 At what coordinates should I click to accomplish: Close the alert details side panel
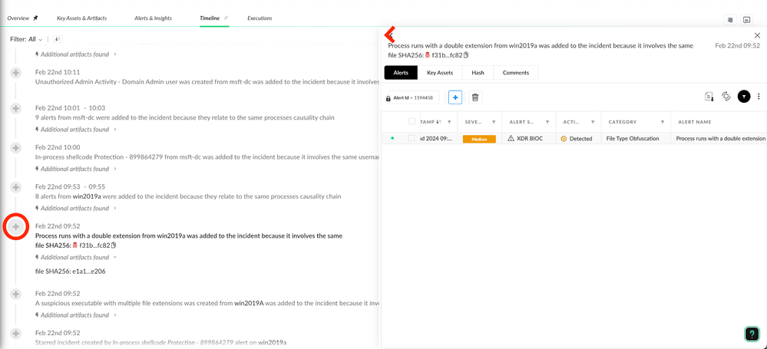coord(757,35)
